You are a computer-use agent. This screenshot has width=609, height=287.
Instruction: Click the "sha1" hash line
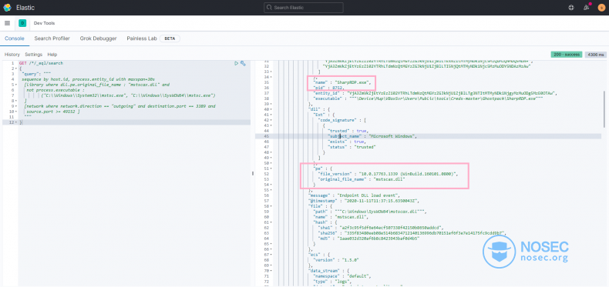(381, 228)
